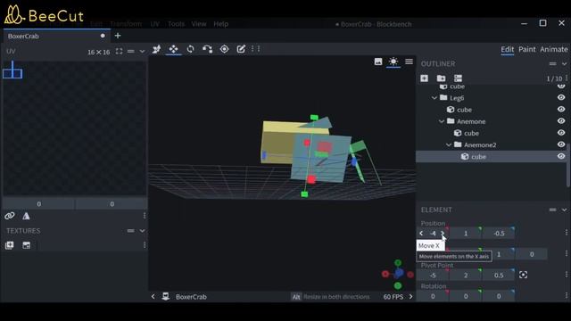
Task: Open the Help menu
Action: 220,24
